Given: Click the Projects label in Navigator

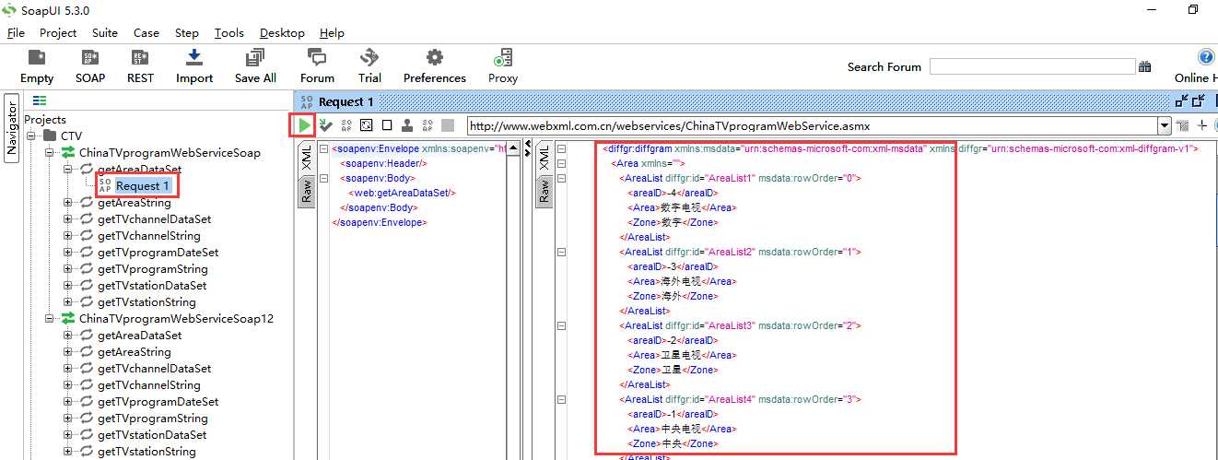Looking at the screenshot, I should tap(45, 119).
